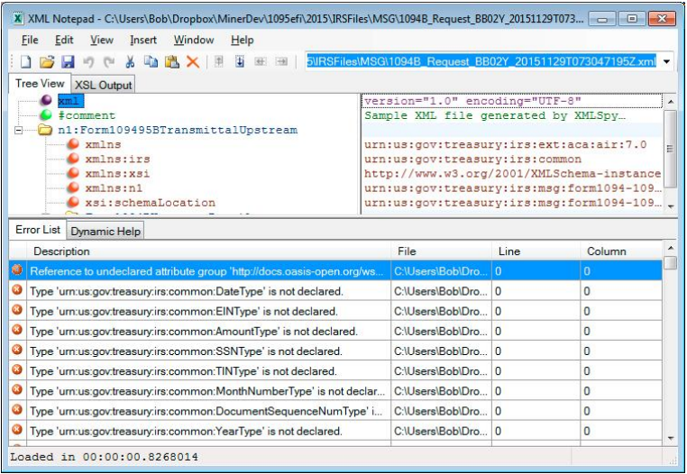This screenshot has height=474, width=687.
Task: Click the version="1.0" encoding value field
Action: pos(512,101)
